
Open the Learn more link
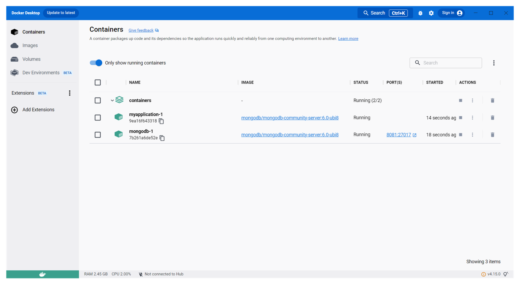coord(348,39)
